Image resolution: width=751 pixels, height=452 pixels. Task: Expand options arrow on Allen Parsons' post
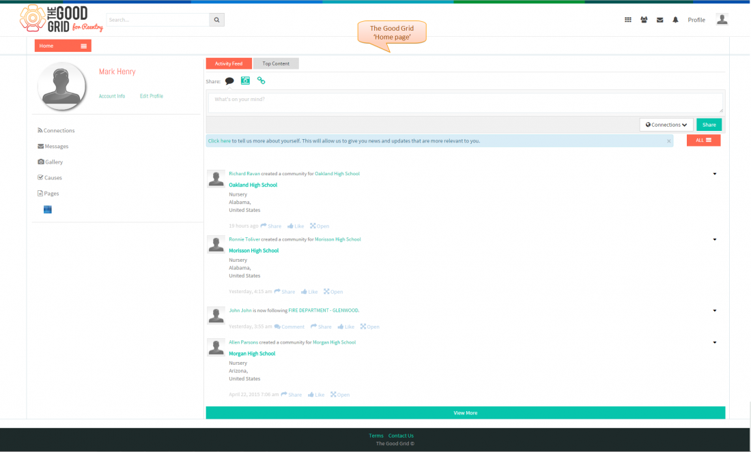pyautogui.click(x=715, y=342)
